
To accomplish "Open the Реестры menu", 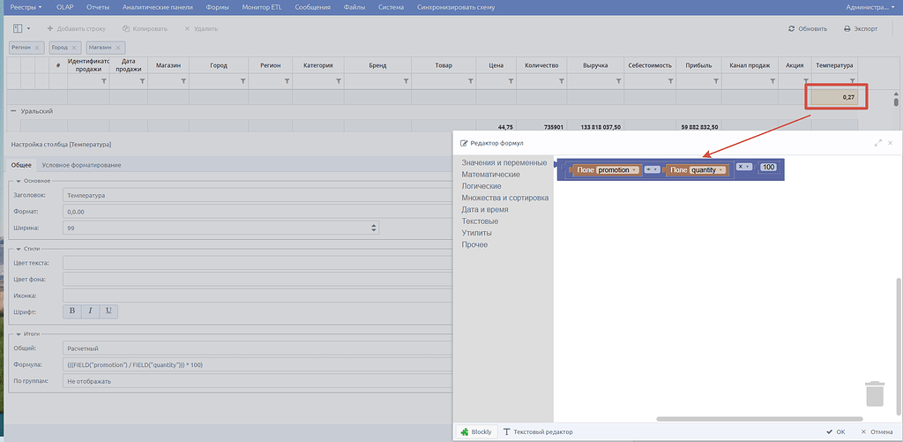I will (26, 7).
